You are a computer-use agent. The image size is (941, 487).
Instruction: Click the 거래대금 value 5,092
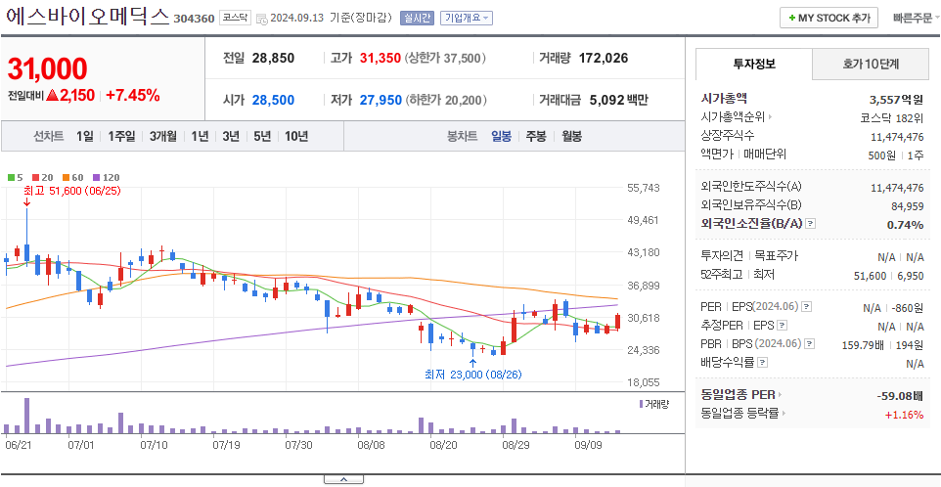tap(605, 100)
